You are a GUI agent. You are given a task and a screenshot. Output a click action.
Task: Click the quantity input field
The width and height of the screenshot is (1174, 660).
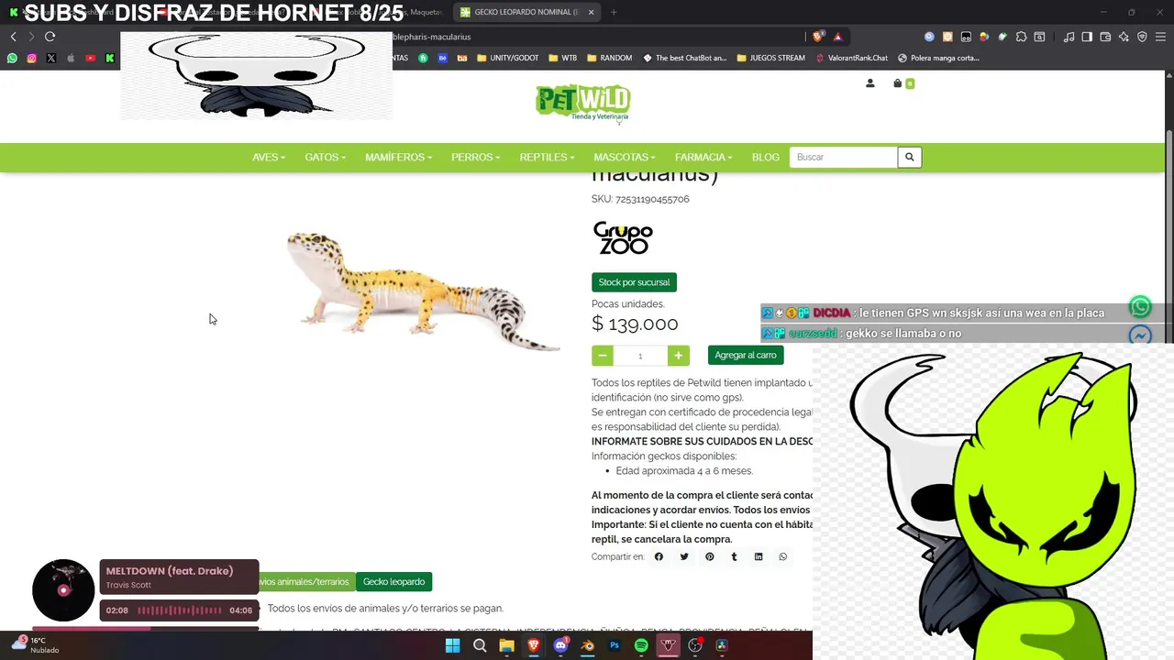coord(640,356)
